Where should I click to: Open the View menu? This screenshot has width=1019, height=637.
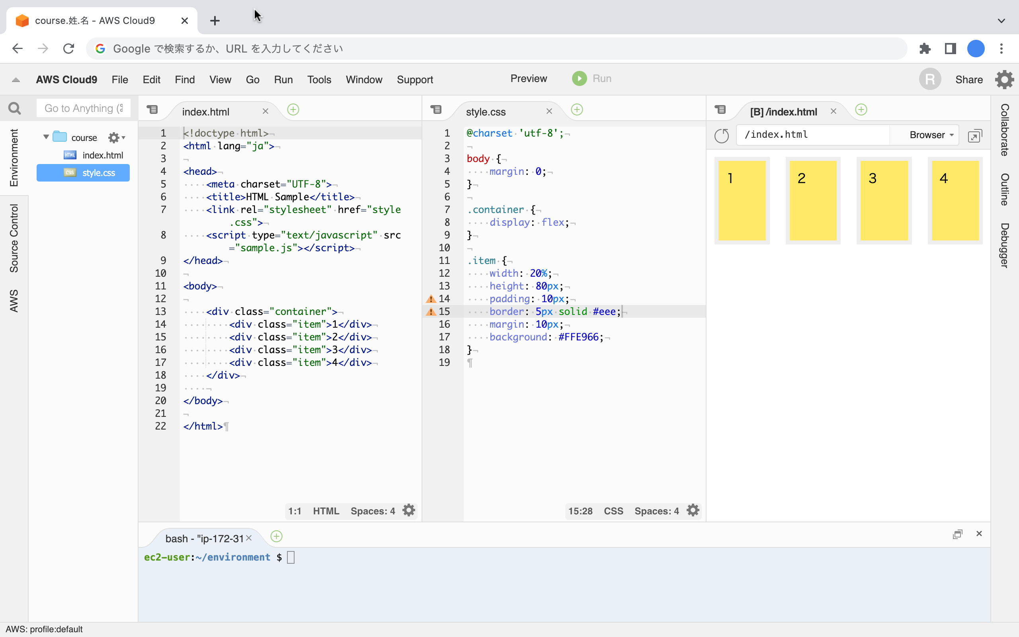tap(220, 80)
